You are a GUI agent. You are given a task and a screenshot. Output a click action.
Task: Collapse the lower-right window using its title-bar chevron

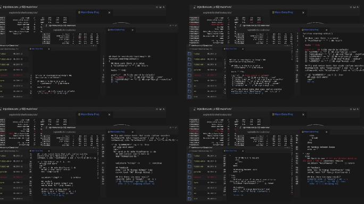(x=351, y=109)
